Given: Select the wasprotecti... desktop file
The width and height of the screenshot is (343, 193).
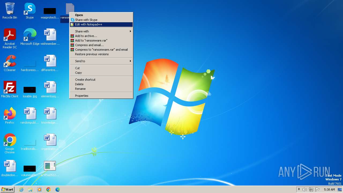Looking at the screenshot, I should pyautogui.click(x=50, y=13).
